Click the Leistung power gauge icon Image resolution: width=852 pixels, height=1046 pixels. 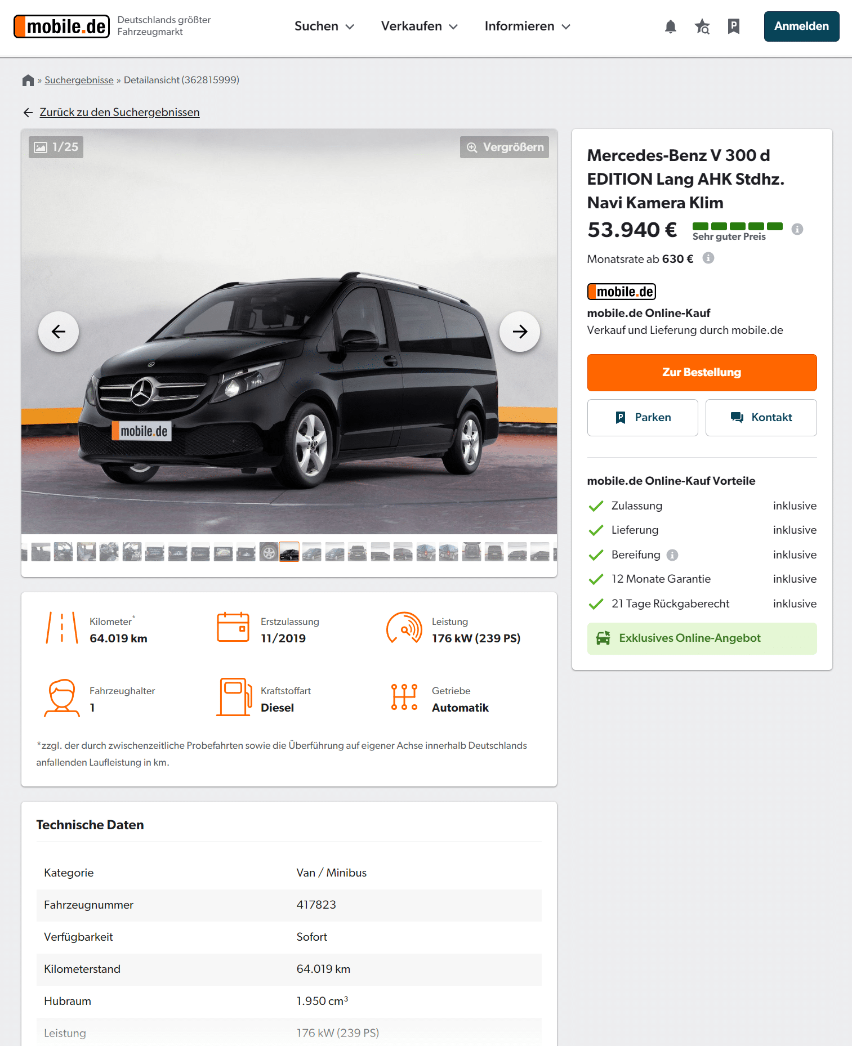click(404, 628)
